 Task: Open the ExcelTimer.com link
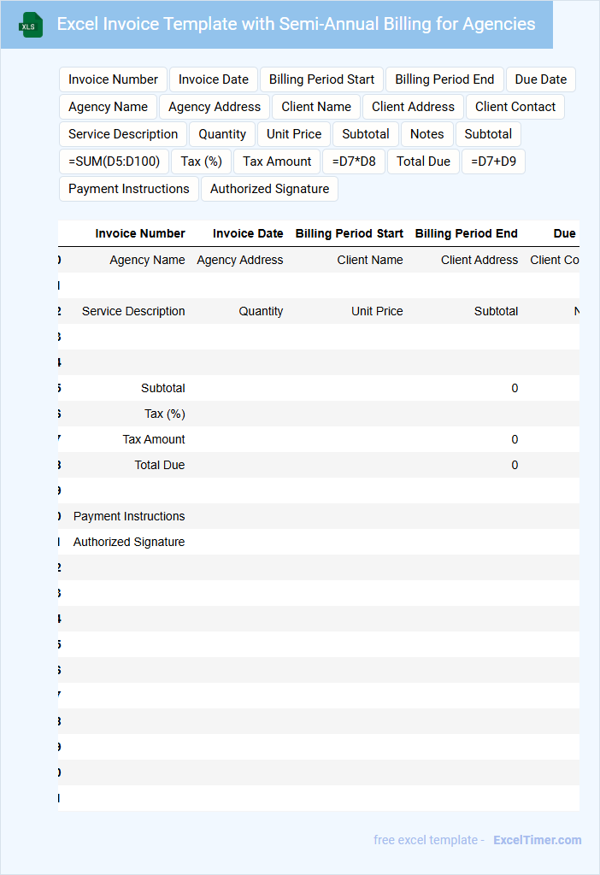(537, 840)
